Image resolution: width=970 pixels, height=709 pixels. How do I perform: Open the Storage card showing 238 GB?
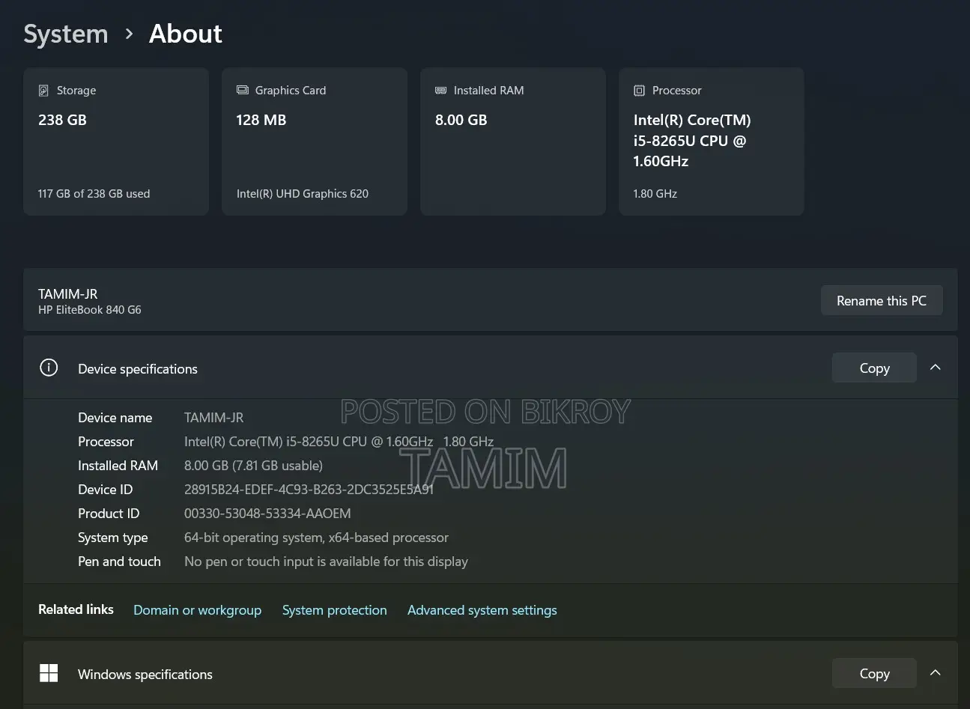click(x=116, y=142)
